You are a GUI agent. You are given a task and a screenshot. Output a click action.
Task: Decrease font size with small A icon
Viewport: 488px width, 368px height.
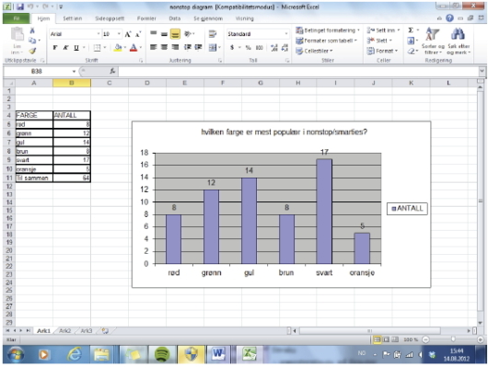click(x=138, y=34)
